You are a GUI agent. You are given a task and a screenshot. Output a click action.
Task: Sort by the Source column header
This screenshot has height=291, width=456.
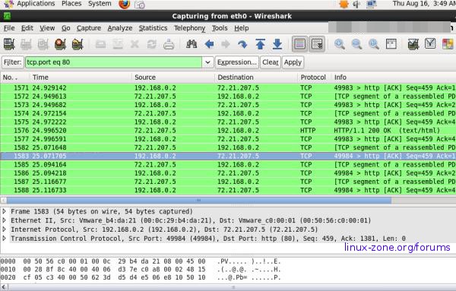coord(173,77)
